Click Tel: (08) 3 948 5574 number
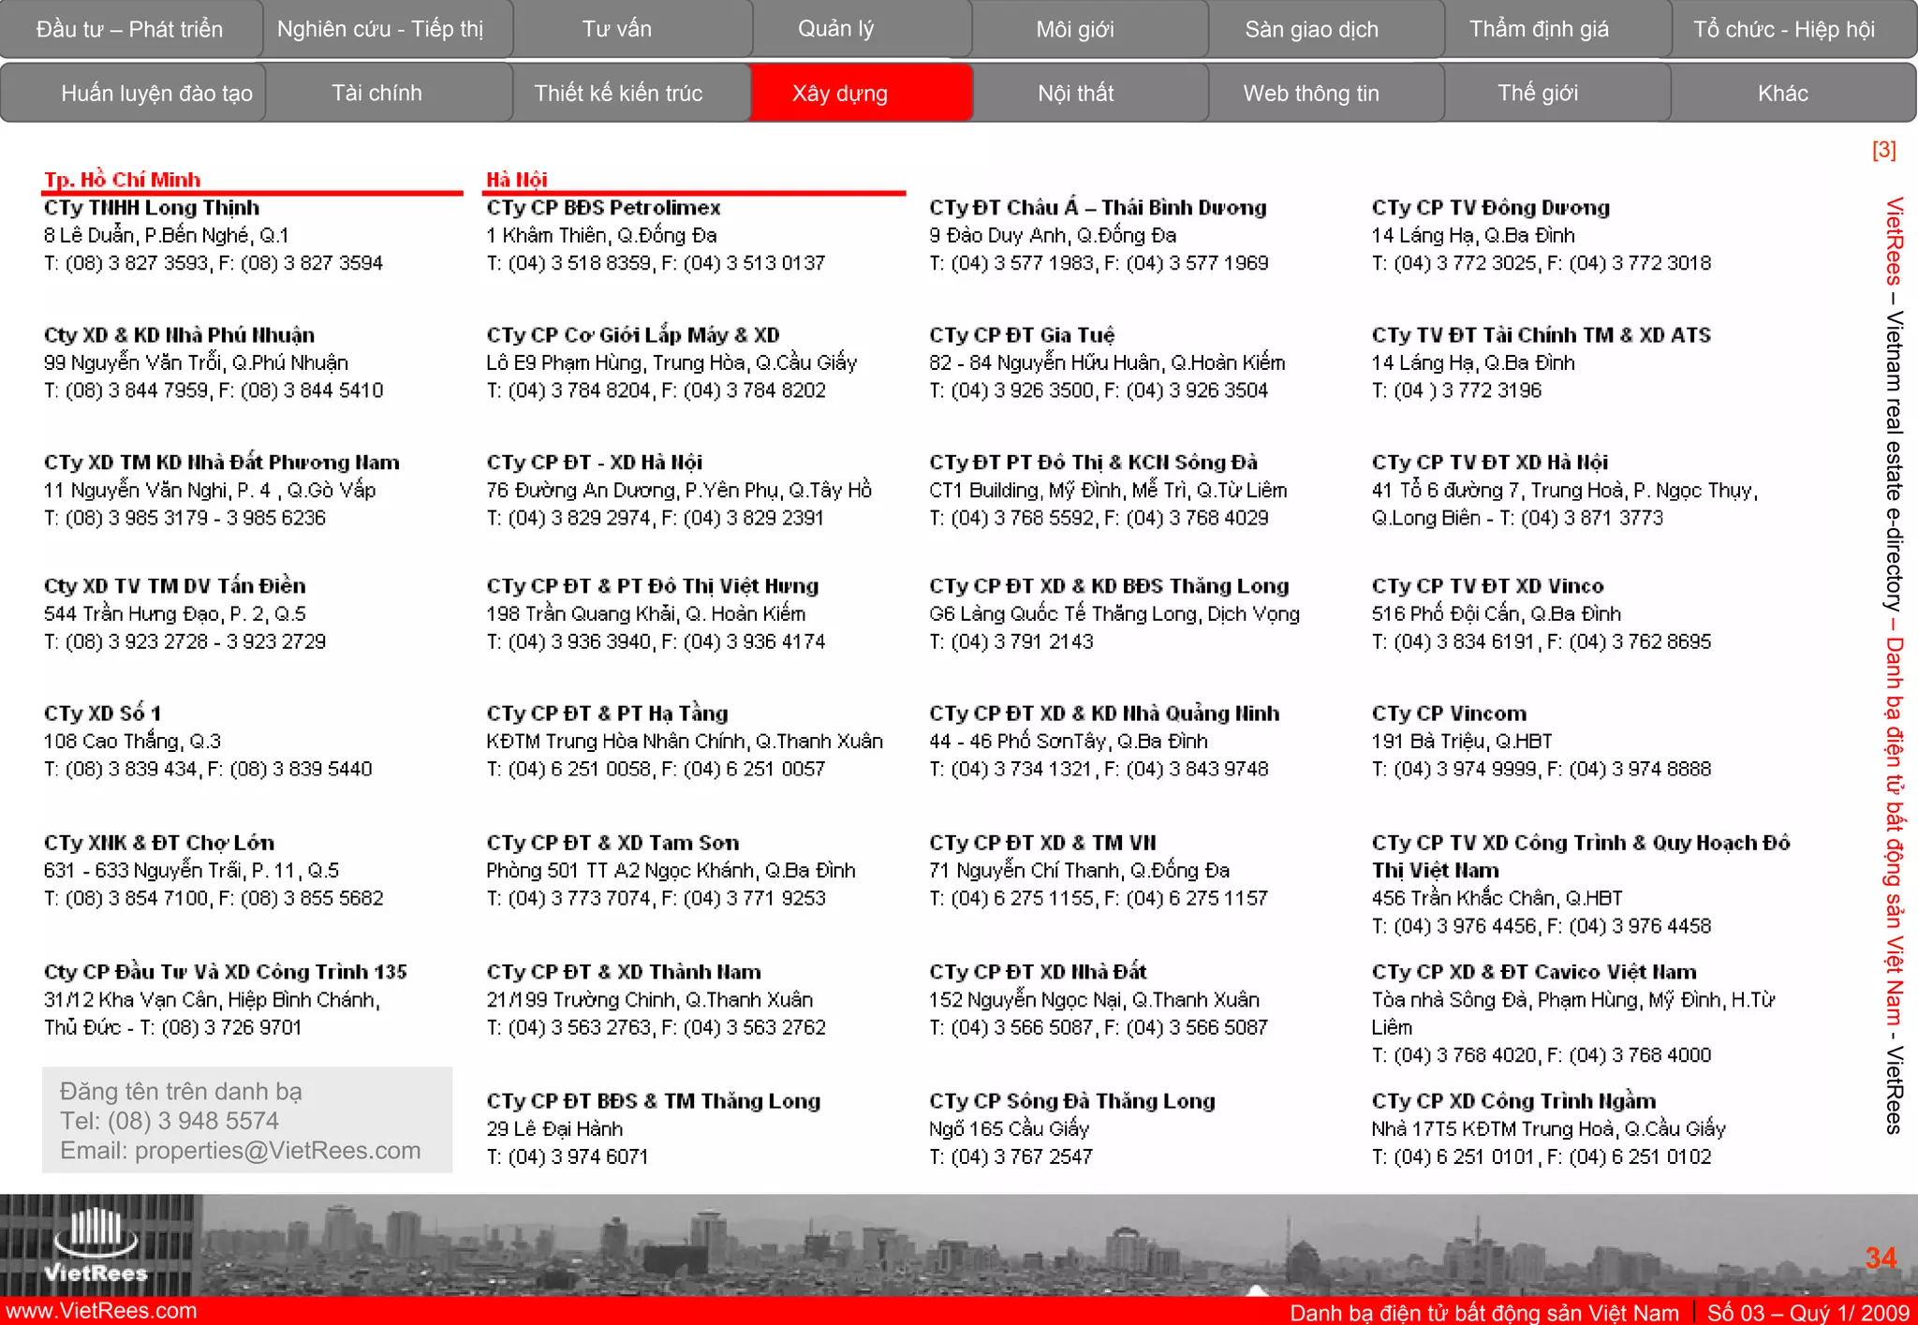 [x=170, y=1121]
